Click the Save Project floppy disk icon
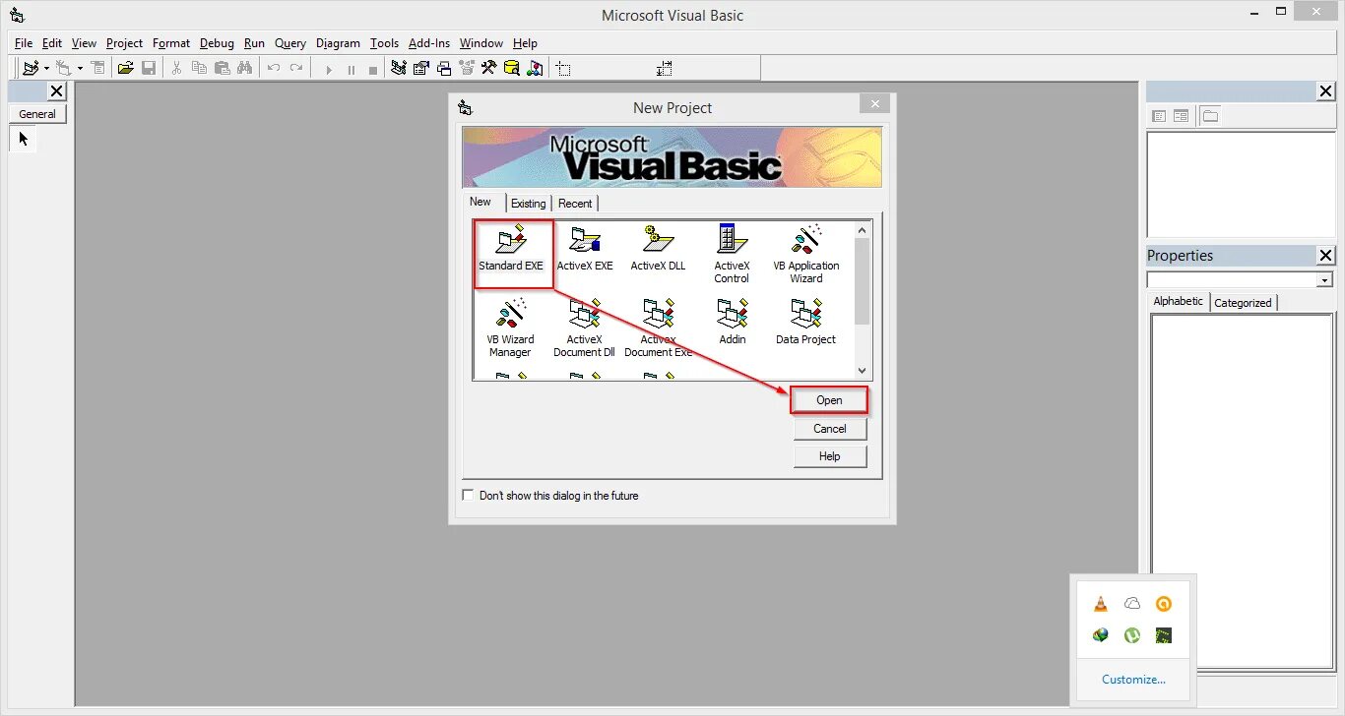Viewport: 1345px width, 716px height. (x=149, y=68)
